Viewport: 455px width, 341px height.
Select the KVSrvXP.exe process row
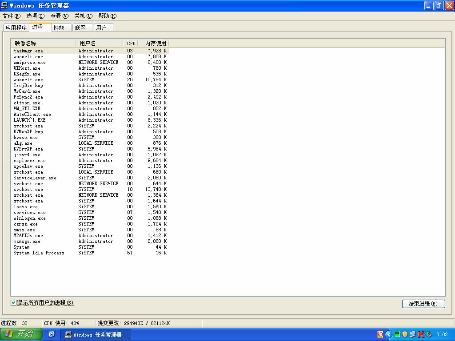[90, 149]
